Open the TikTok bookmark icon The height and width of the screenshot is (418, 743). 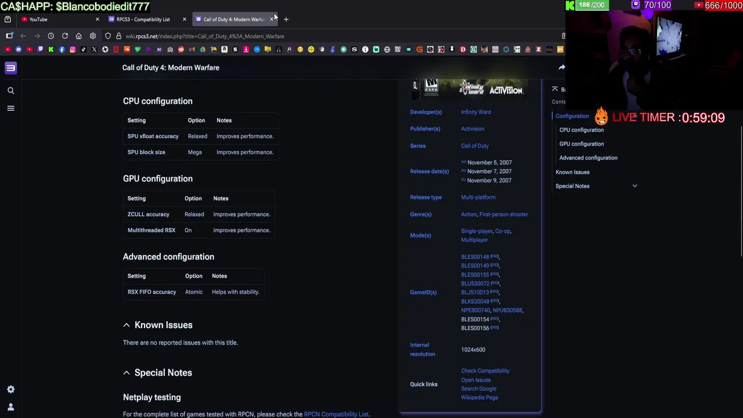[84, 49]
